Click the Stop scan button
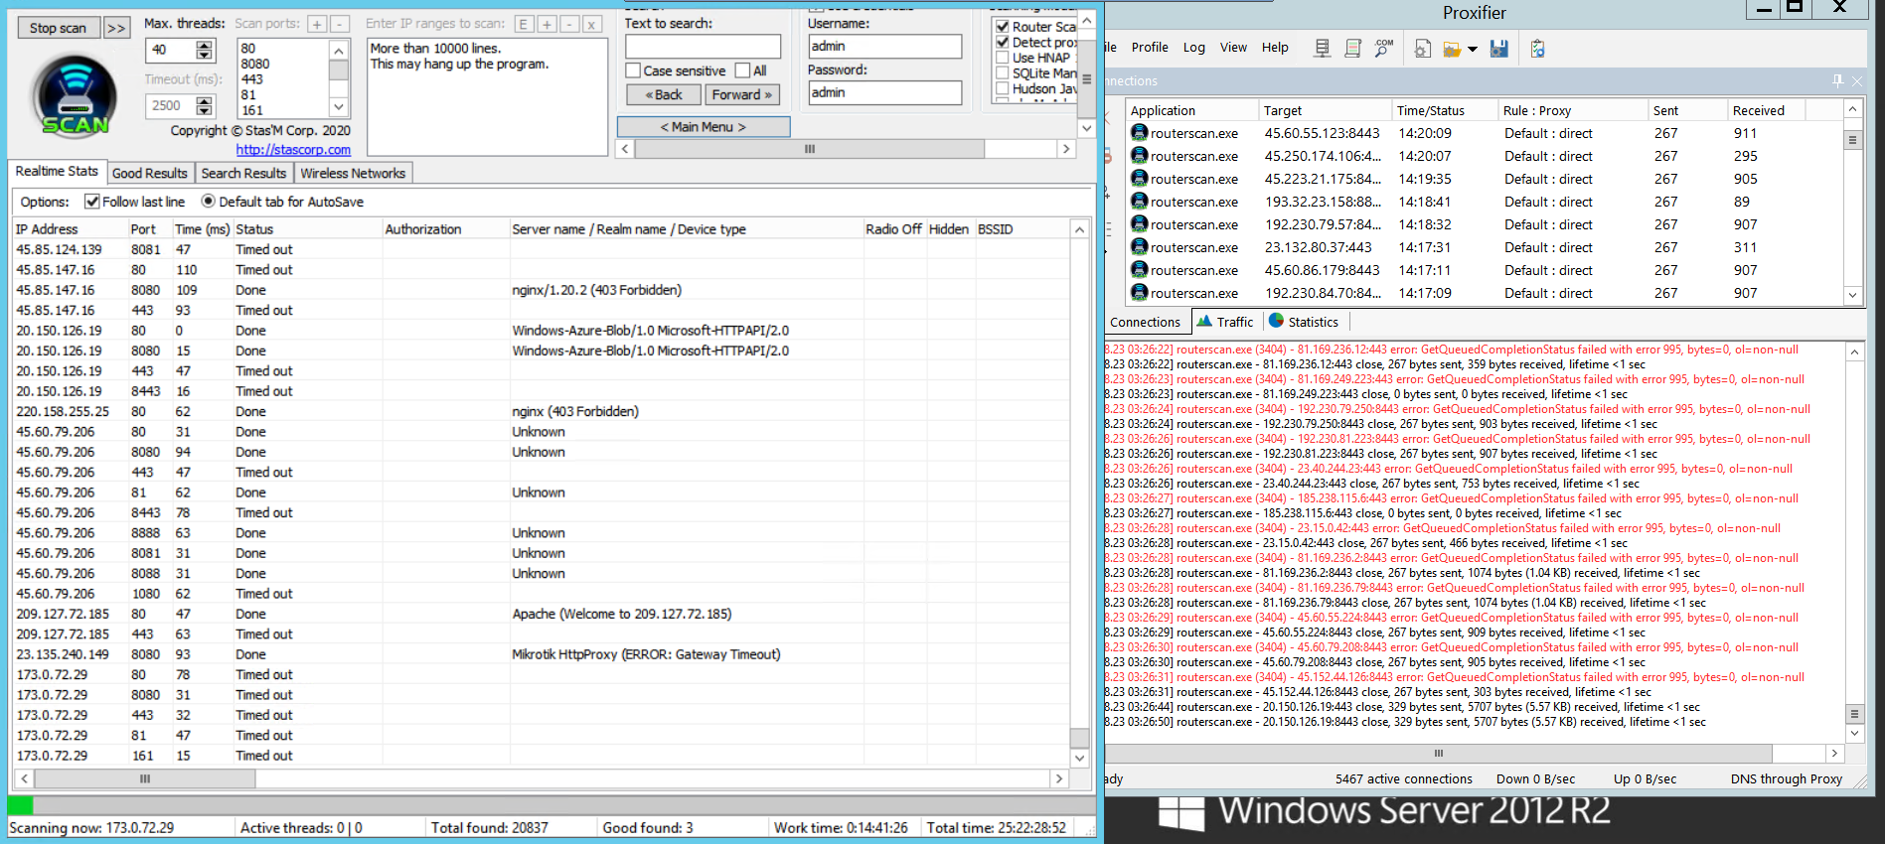Viewport: 1885px width, 844px height. pos(58,28)
